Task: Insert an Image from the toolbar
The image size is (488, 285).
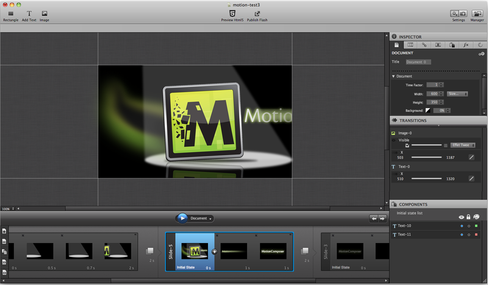Action: [44, 16]
